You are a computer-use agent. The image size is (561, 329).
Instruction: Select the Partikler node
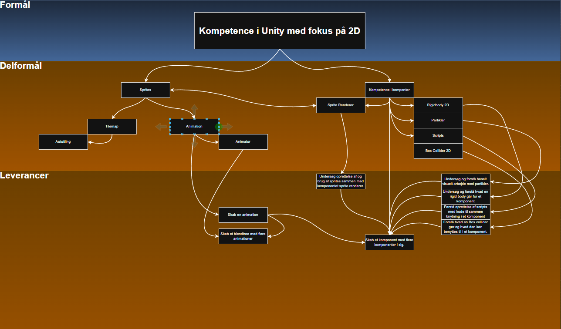(x=438, y=121)
